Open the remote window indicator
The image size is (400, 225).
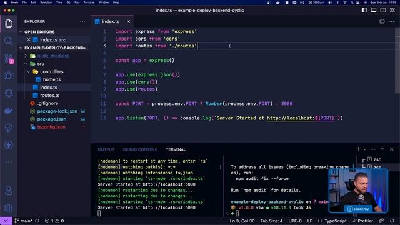(x=6, y=221)
